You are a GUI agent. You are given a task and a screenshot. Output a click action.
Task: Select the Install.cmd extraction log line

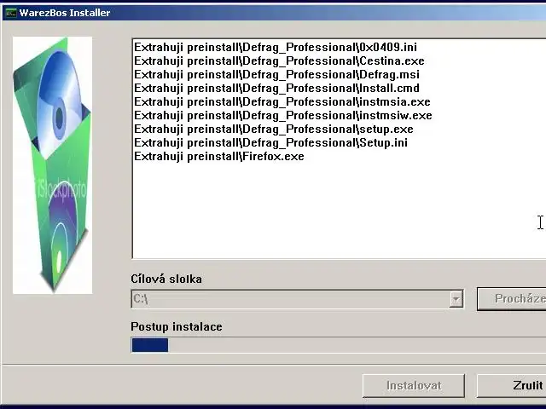coord(276,88)
